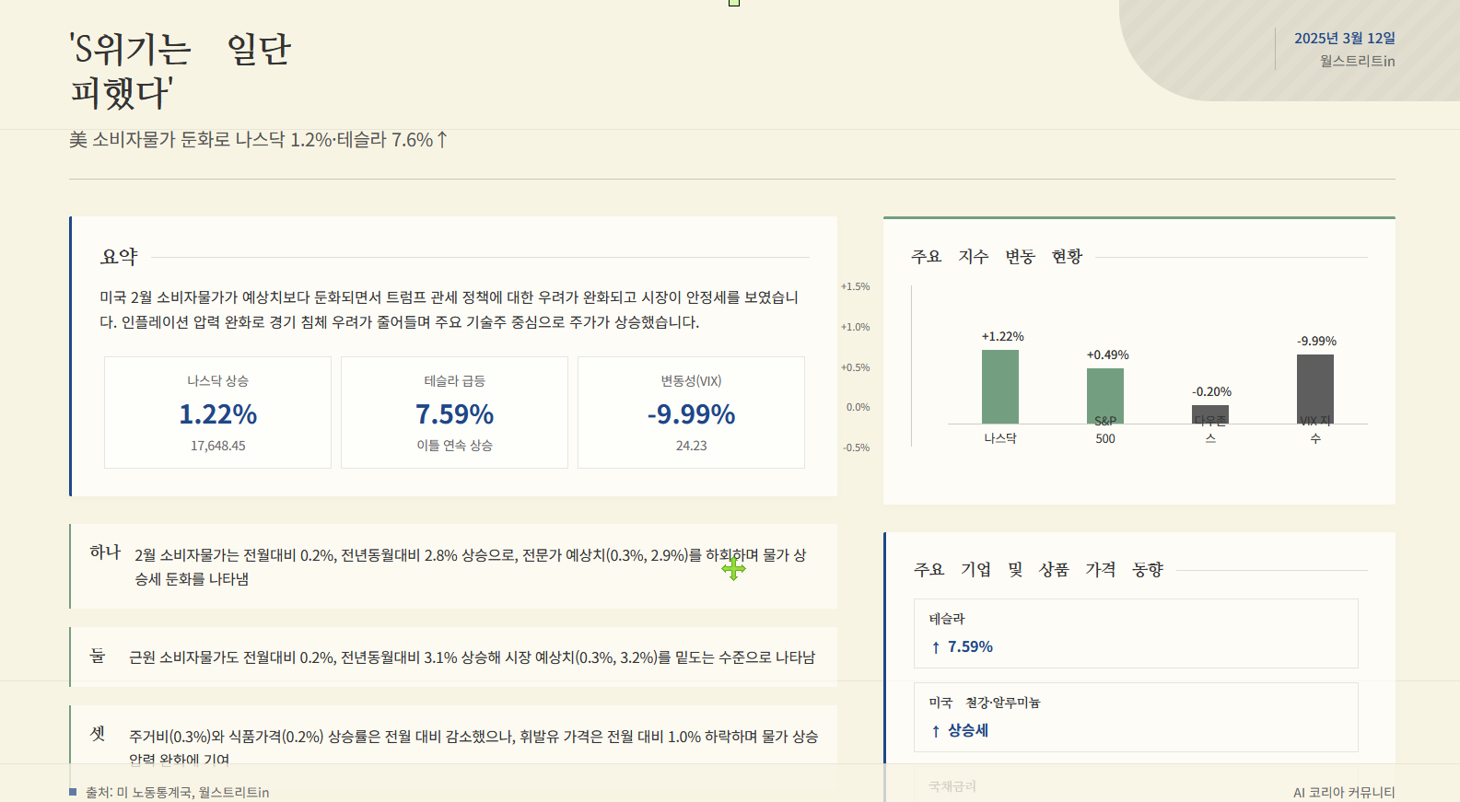Screen dimensions: 1460x802
Task: Click the S&P 500 +0.49% bar
Action: (1105, 396)
